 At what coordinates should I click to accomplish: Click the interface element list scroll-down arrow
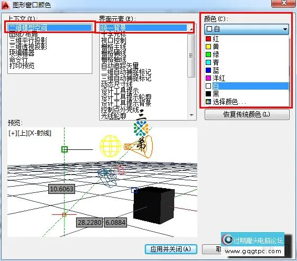(192, 115)
